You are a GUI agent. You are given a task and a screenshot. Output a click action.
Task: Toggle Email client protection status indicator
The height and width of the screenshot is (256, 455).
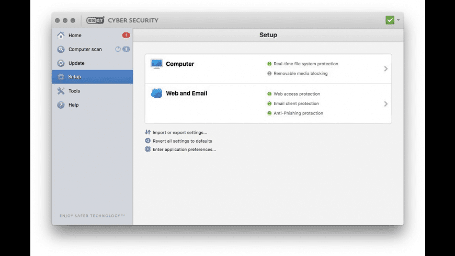click(269, 103)
